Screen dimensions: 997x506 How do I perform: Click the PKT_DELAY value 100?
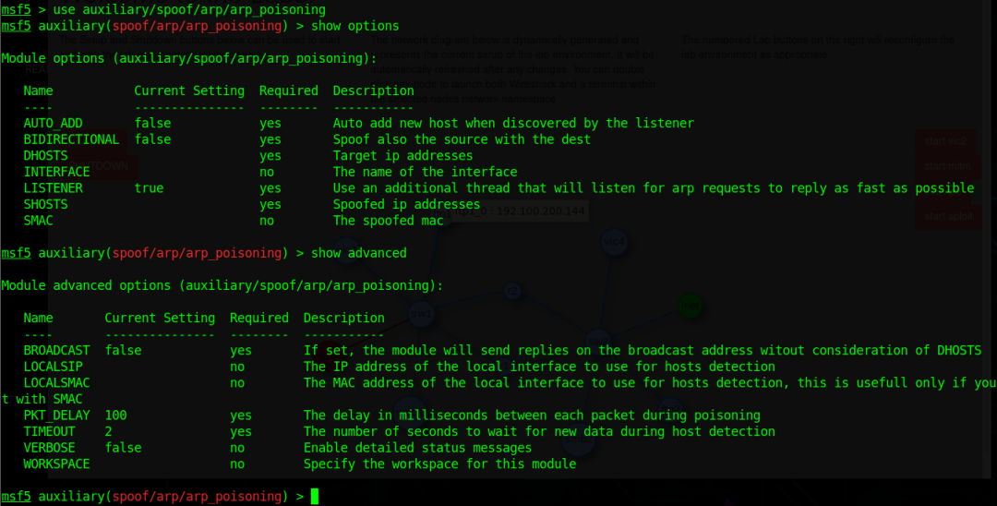coord(115,416)
